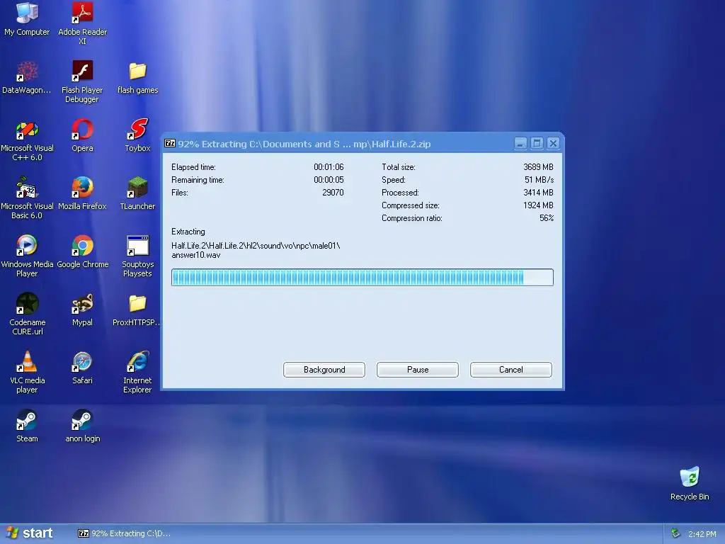The height and width of the screenshot is (544, 725).
Task: Click the answer10.wav extracting file path
Action: 256,250
